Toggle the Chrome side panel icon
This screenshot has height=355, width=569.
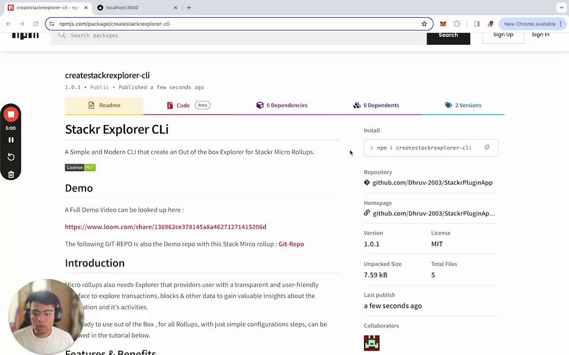tap(477, 24)
